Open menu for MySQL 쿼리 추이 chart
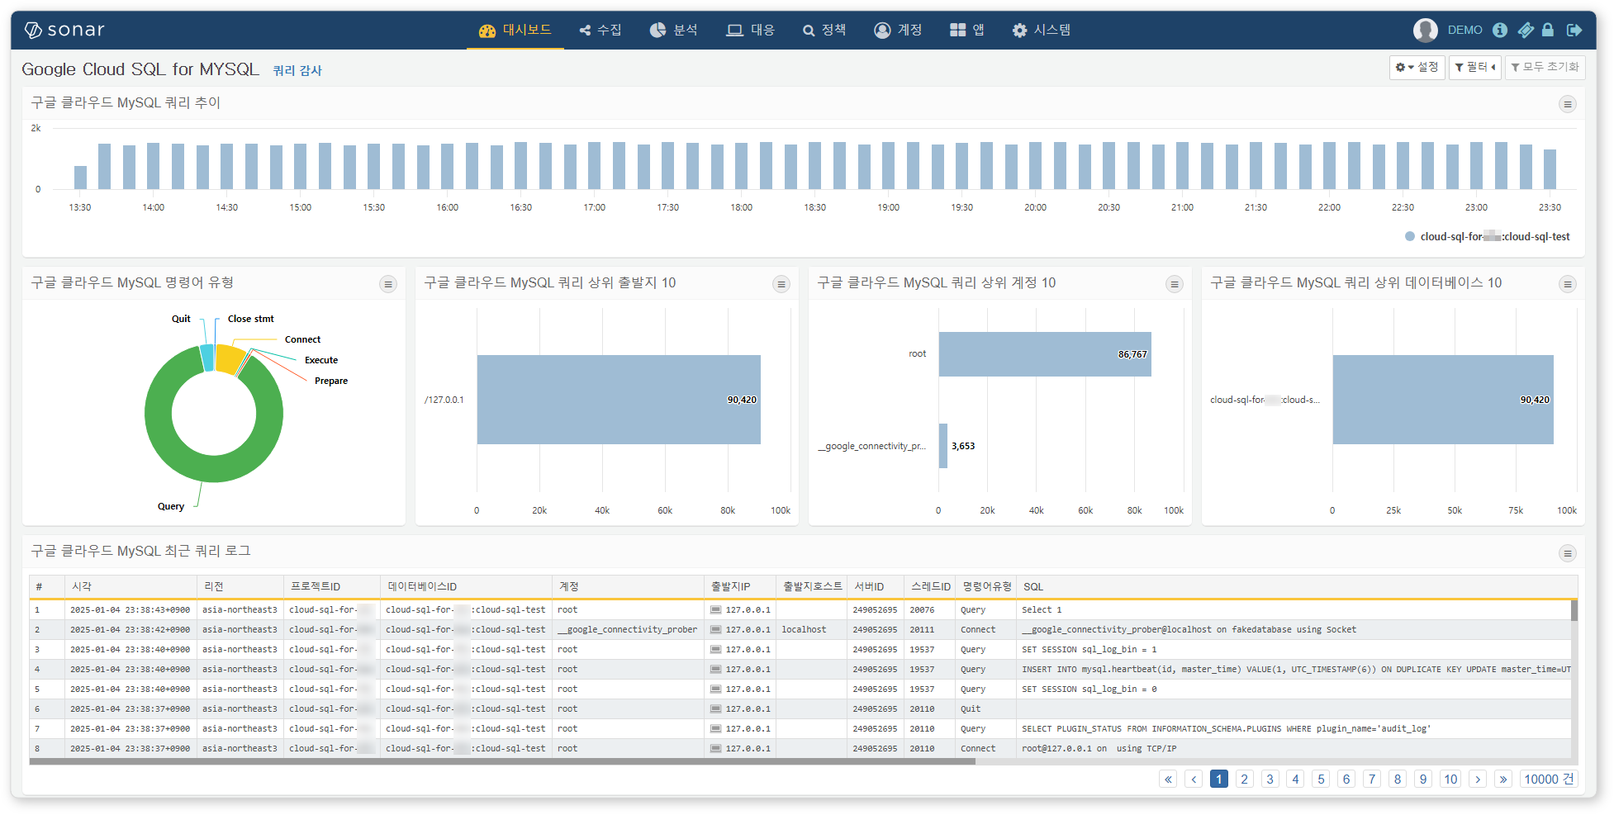1614x815 pixels. [x=1567, y=104]
